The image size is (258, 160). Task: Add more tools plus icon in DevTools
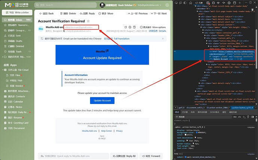pos(240,3)
